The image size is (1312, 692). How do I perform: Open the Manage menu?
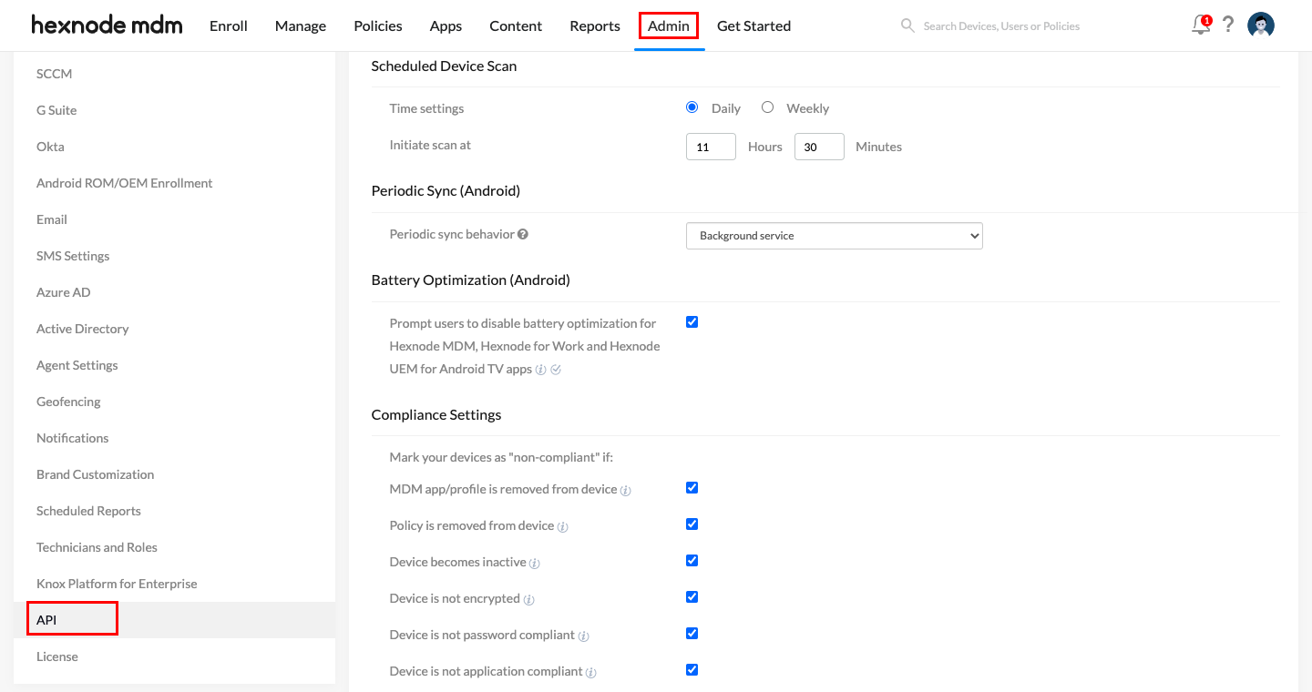pos(301,25)
